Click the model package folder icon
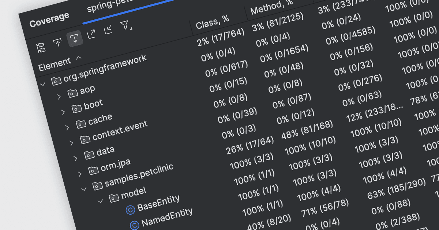439x230 pixels. (114, 198)
